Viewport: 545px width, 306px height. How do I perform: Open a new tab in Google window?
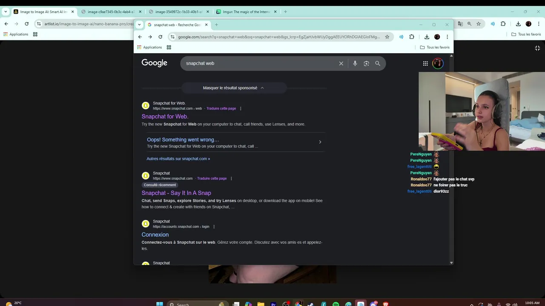tap(216, 25)
